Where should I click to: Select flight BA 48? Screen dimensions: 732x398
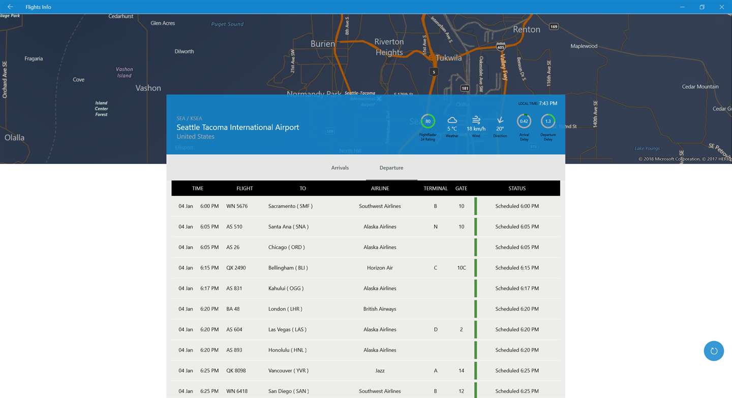[365, 309]
